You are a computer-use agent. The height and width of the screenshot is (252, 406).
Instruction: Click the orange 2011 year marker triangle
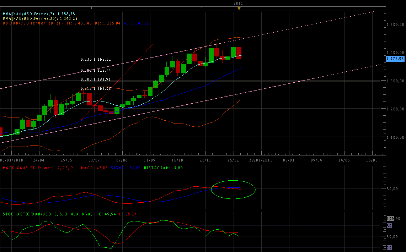[239, 9]
